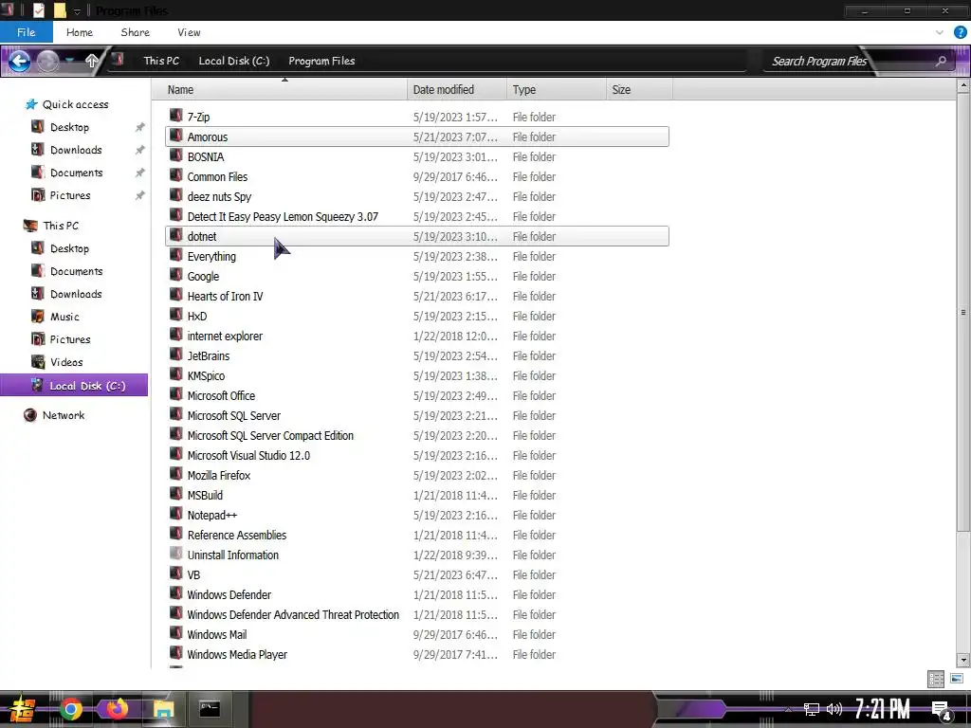Select This PC in navigation pane
971x728 pixels.
(x=61, y=226)
